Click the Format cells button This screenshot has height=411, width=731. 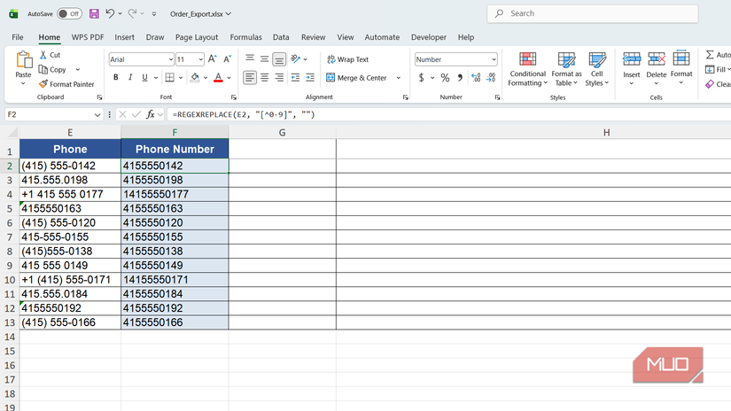(681, 68)
